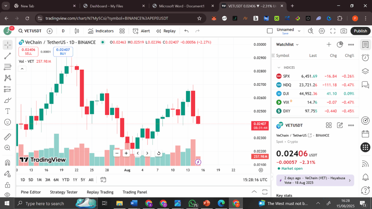Open watchlist advanced view pie icon

340,44
